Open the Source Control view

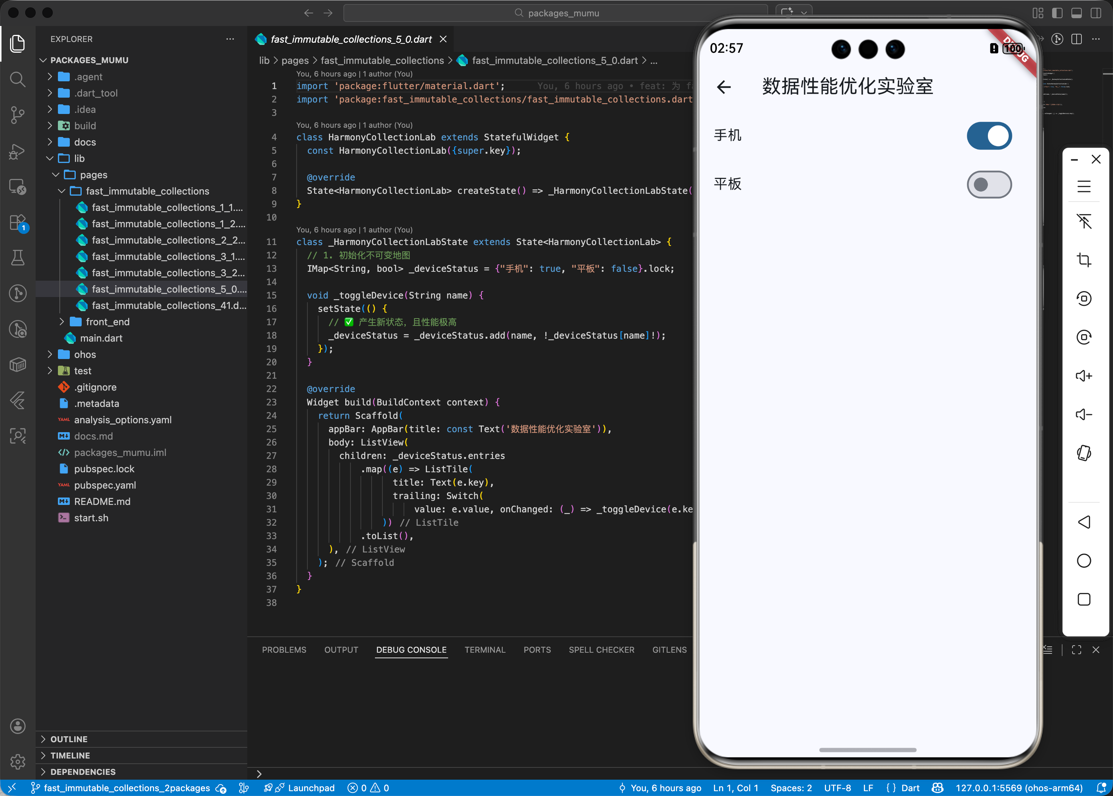tap(18, 115)
